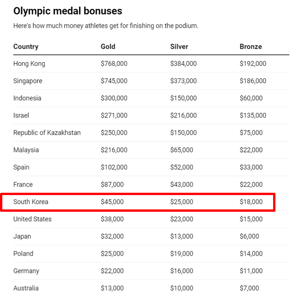Click Israel's $135,000 bronze bonus

(253, 115)
